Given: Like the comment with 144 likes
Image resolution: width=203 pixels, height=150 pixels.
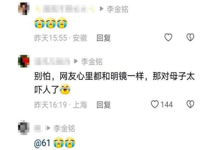Looking at the screenshot, I should click(x=155, y=104).
